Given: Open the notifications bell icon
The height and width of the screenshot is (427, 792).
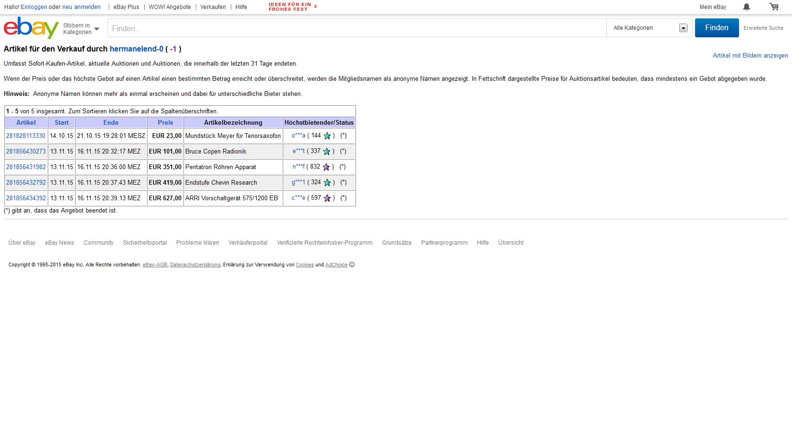Looking at the screenshot, I should [746, 7].
